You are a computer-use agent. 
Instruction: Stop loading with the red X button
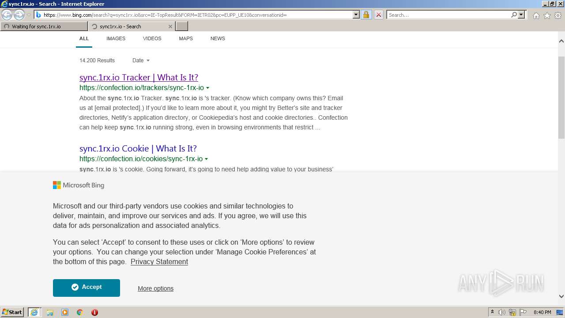click(379, 15)
